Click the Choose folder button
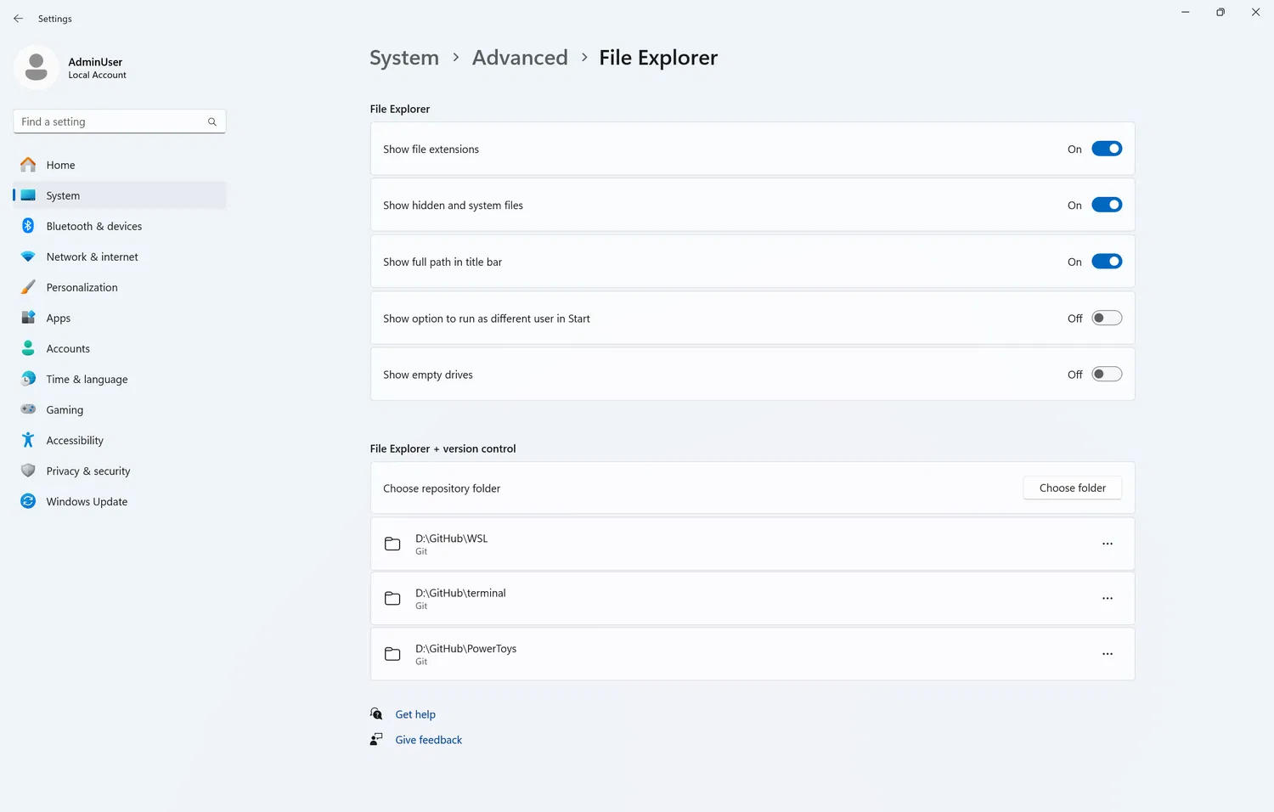 tap(1072, 488)
